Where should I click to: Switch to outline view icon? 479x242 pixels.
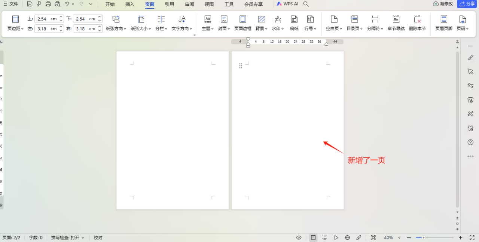tap(324, 238)
